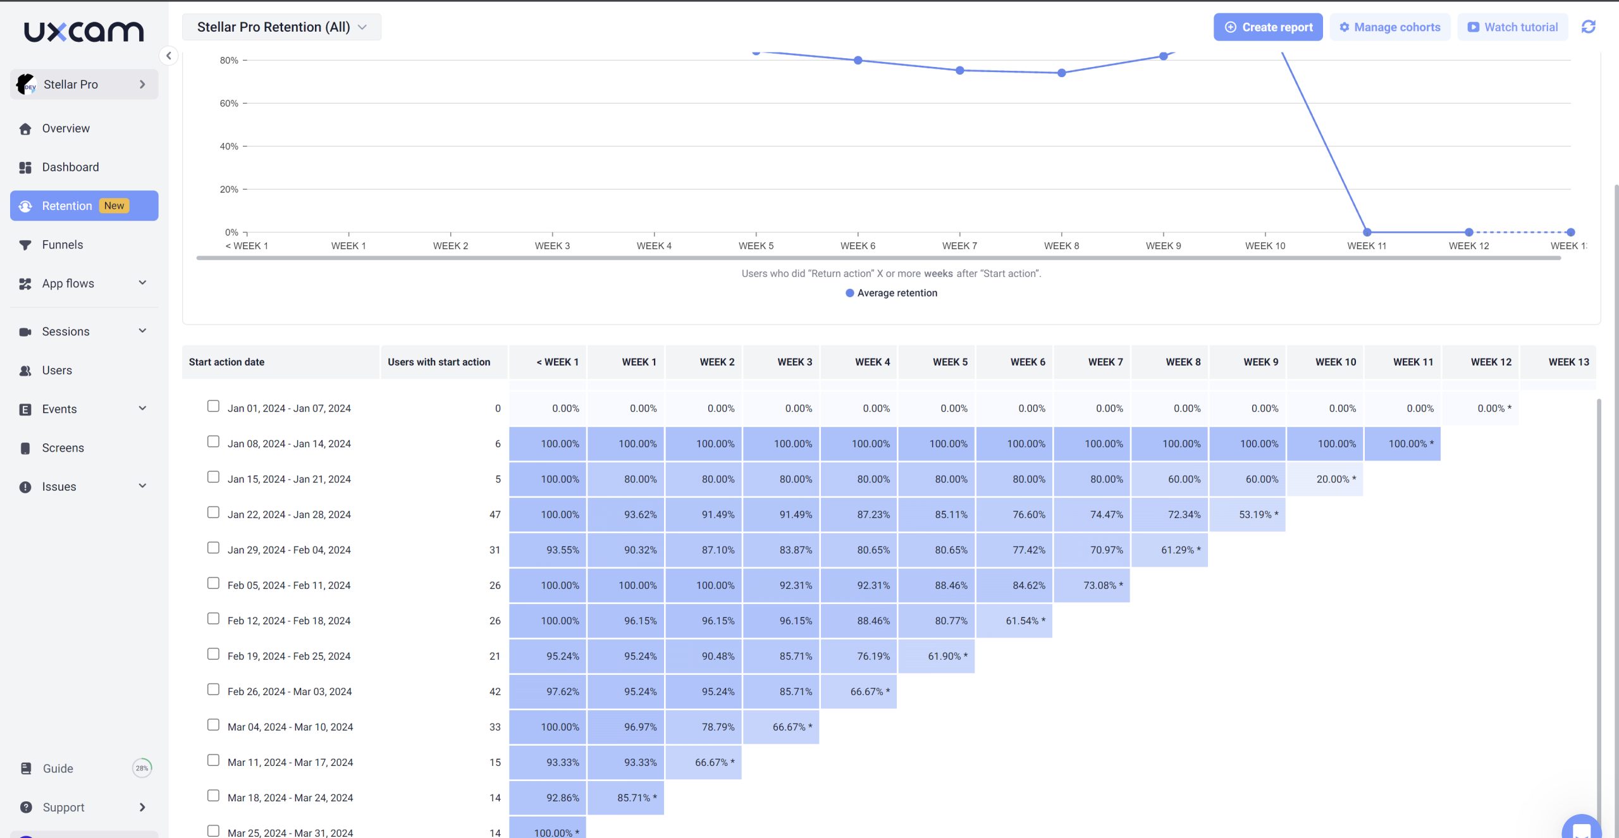The width and height of the screenshot is (1619, 838).
Task: Click the Users people icon
Action: tap(25, 371)
